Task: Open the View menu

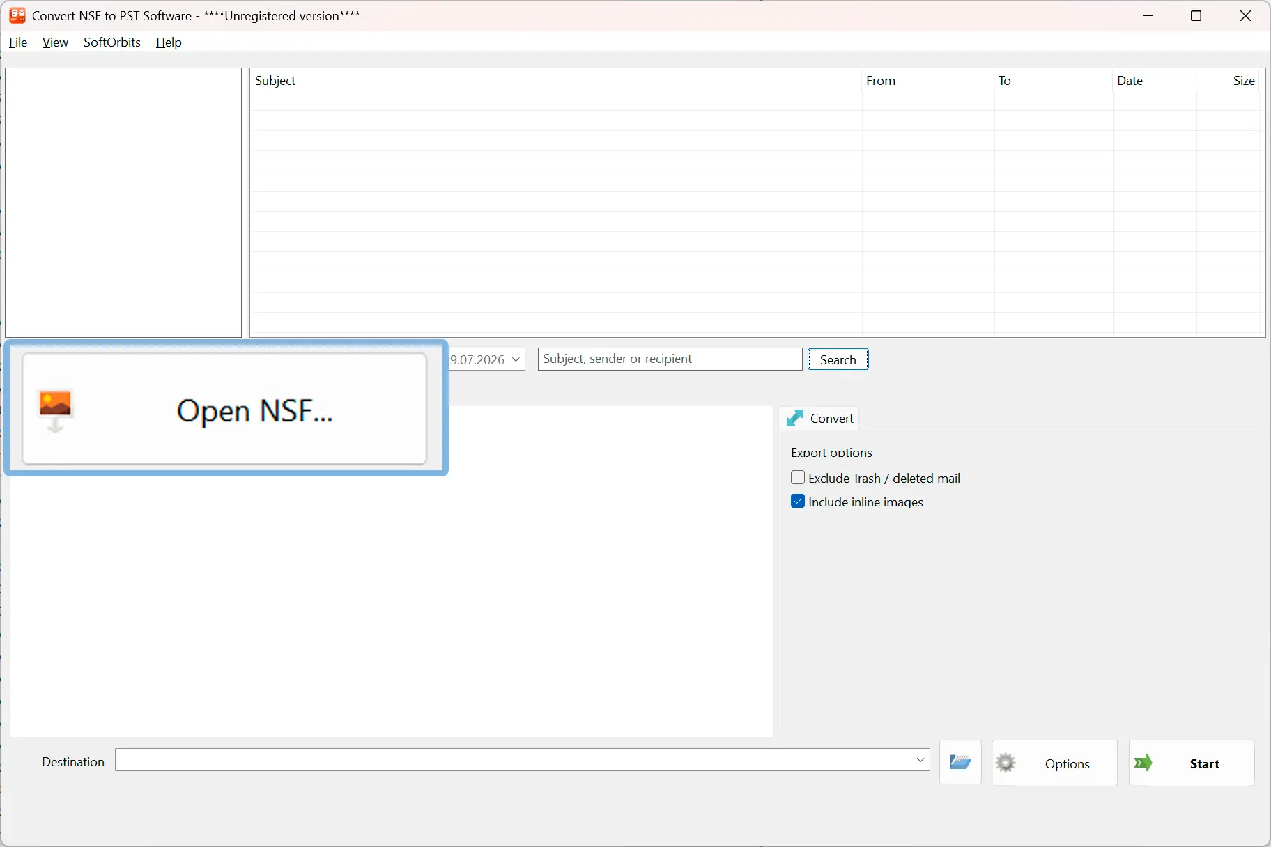Action: [x=55, y=42]
